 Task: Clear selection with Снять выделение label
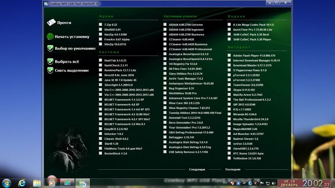pyautogui.click(x=72, y=70)
